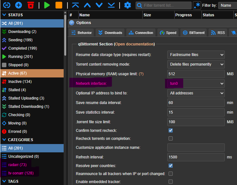Click the add torrent link icon

tap(7, 5)
